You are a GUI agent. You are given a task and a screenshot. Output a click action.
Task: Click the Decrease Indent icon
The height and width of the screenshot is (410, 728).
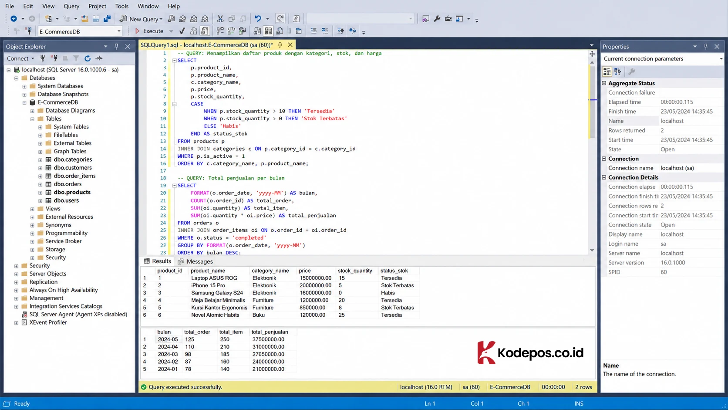(313, 31)
